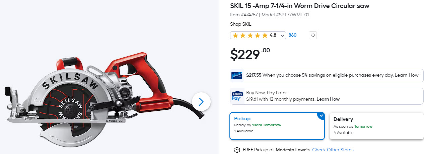Click the blue checkmark on Pickup card
The height and width of the screenshot is (154, 424).
[322, 115]
